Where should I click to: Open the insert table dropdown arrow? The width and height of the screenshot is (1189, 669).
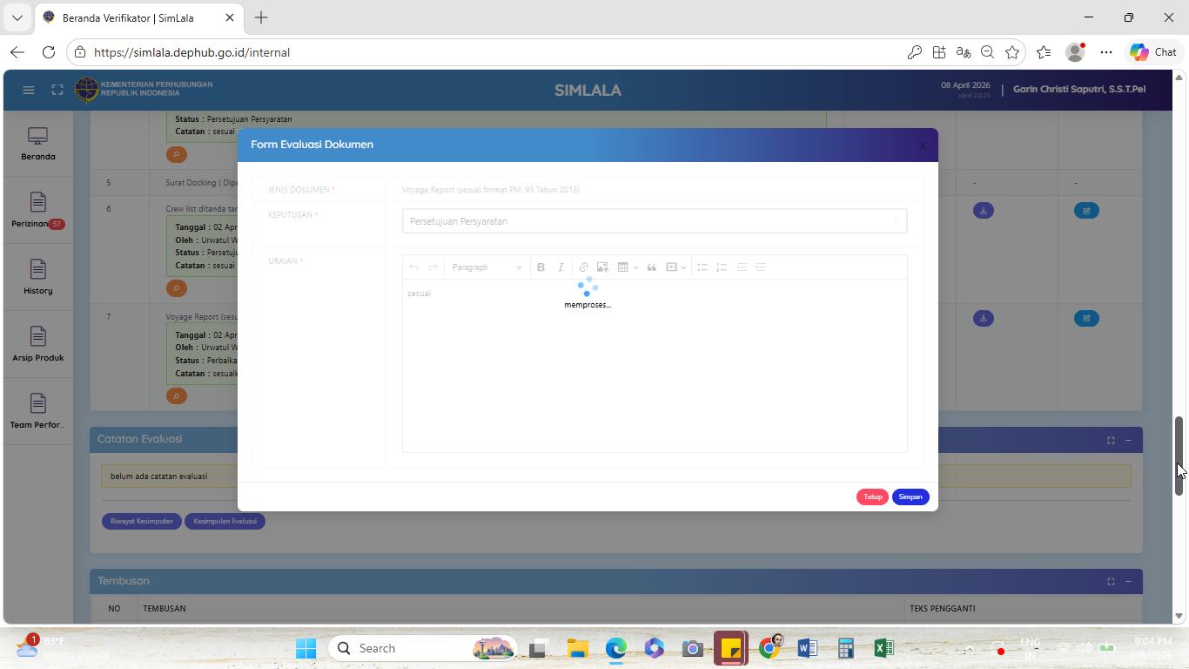click(635, 267)
